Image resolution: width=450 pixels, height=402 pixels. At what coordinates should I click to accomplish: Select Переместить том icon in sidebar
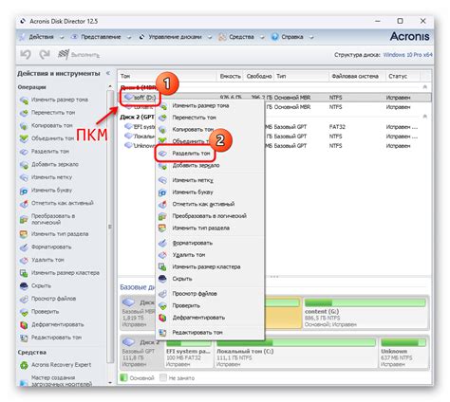pos(24,113)
